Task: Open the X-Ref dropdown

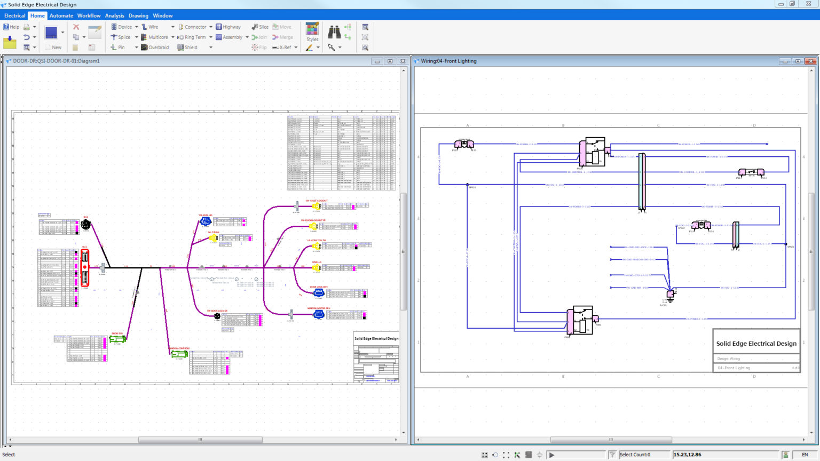Action: coord(297,47)
